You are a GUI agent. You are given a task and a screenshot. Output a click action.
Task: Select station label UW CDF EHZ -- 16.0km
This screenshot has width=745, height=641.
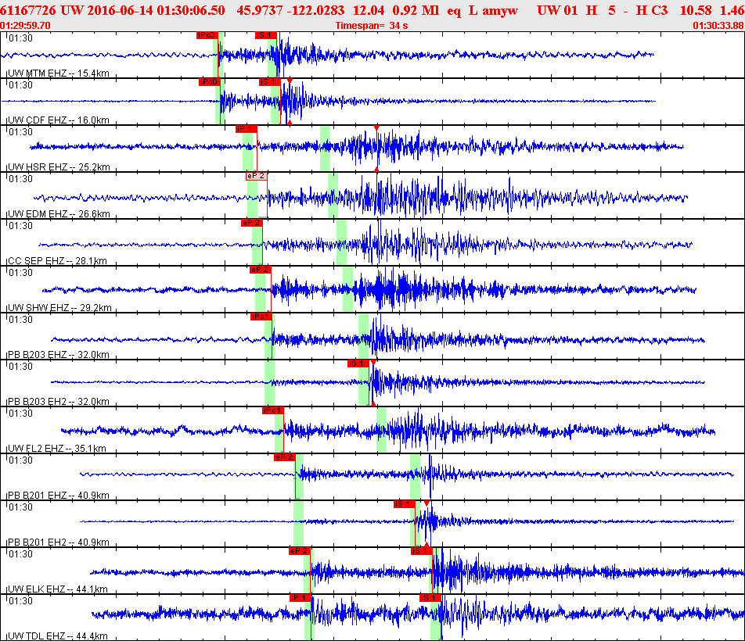pyautogui.click(x=59, y=120)
